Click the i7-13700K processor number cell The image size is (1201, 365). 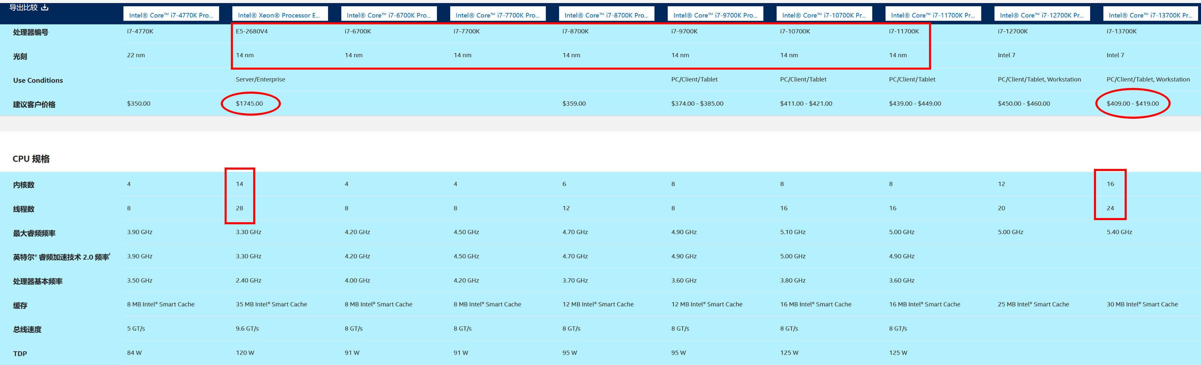[1121, 31]
